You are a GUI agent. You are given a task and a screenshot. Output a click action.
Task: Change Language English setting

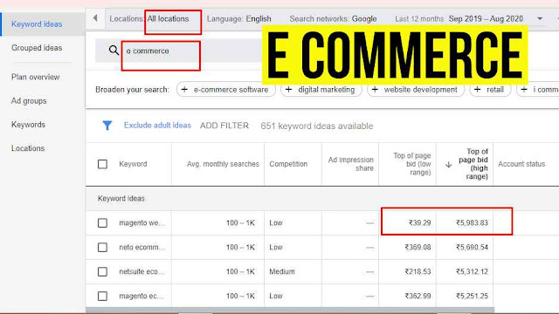point(238,19)
